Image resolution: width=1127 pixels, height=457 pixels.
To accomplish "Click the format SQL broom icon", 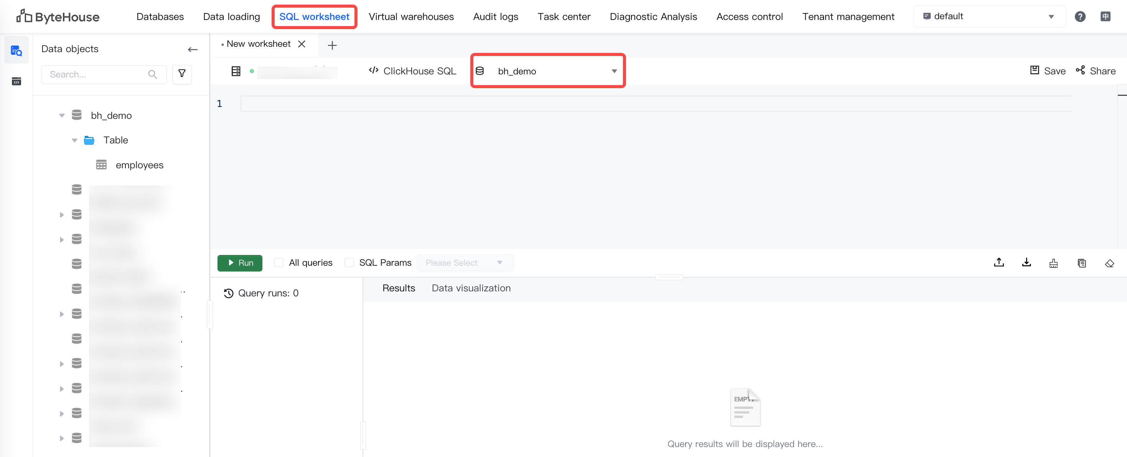I will (x=1053, y=263).
